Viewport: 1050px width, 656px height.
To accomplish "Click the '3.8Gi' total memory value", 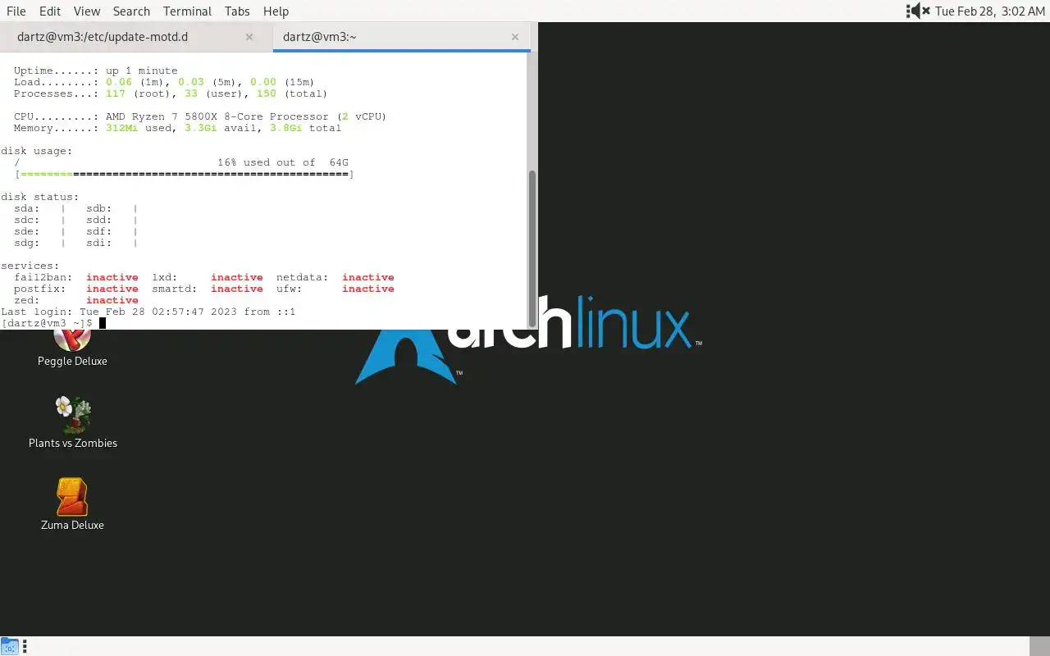I will click(286, 128).
